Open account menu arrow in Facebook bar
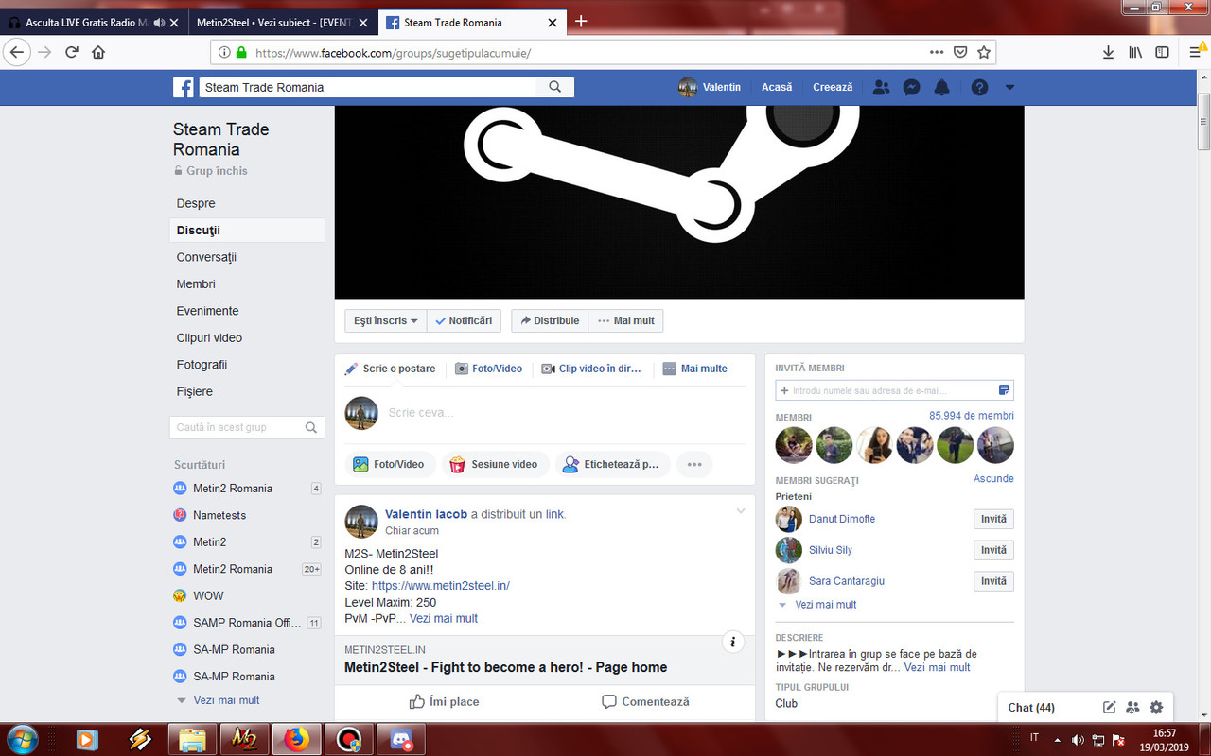1211x756 pixels. (x=1009, y=87)
